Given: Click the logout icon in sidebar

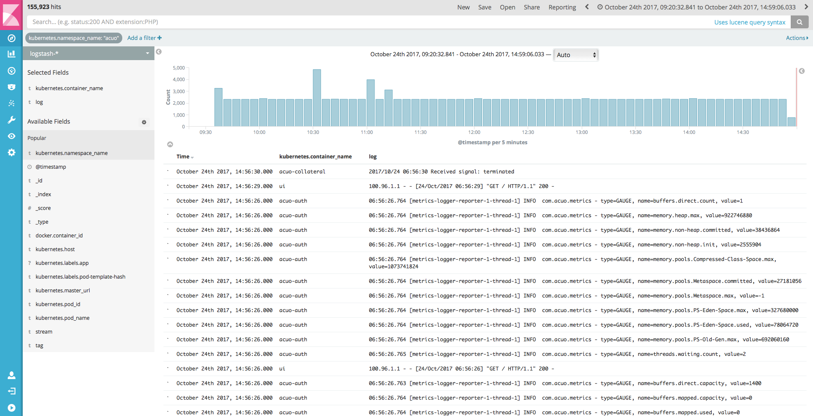Looking at the screenshot, I should 12,391.
